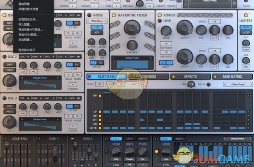Click the BOOST button in LIMITER

(x=246, y=27)
